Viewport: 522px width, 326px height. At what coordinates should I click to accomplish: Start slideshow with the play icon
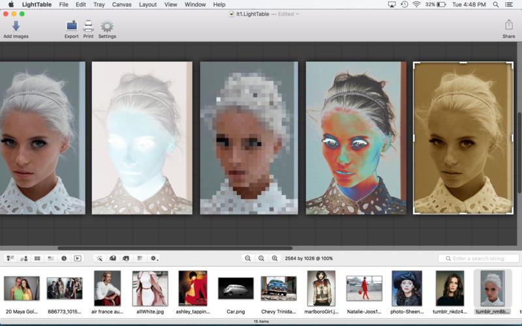tap(78, 258)
